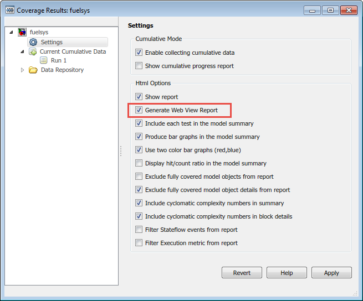Check Filter Stateflow events from report
Image resolution: width=363 pixels, height=301 pixels.
click(x=139, y=230)
